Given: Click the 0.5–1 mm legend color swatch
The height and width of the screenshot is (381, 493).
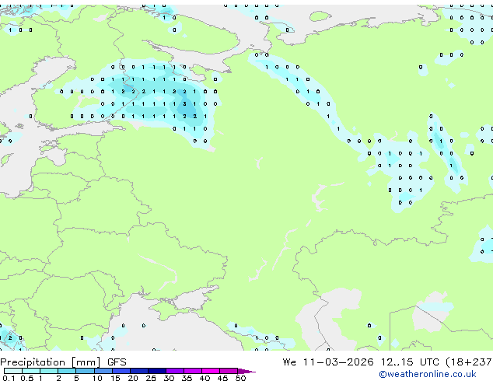Looking at the screenshot, I should (31, 371).
